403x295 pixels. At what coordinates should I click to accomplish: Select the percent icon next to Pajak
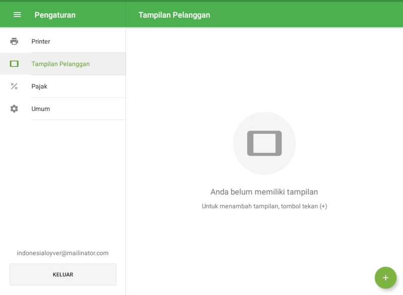point(15,86)
